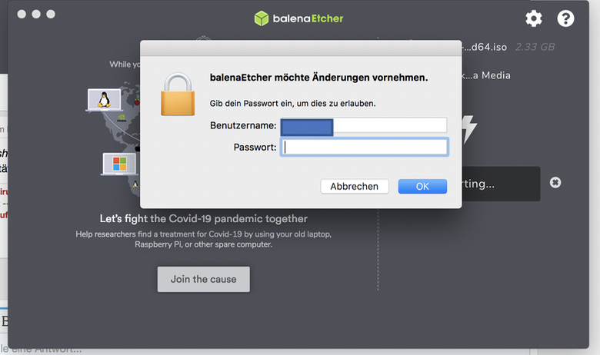Focus the Passwort input field

click(x=365, y=147)
